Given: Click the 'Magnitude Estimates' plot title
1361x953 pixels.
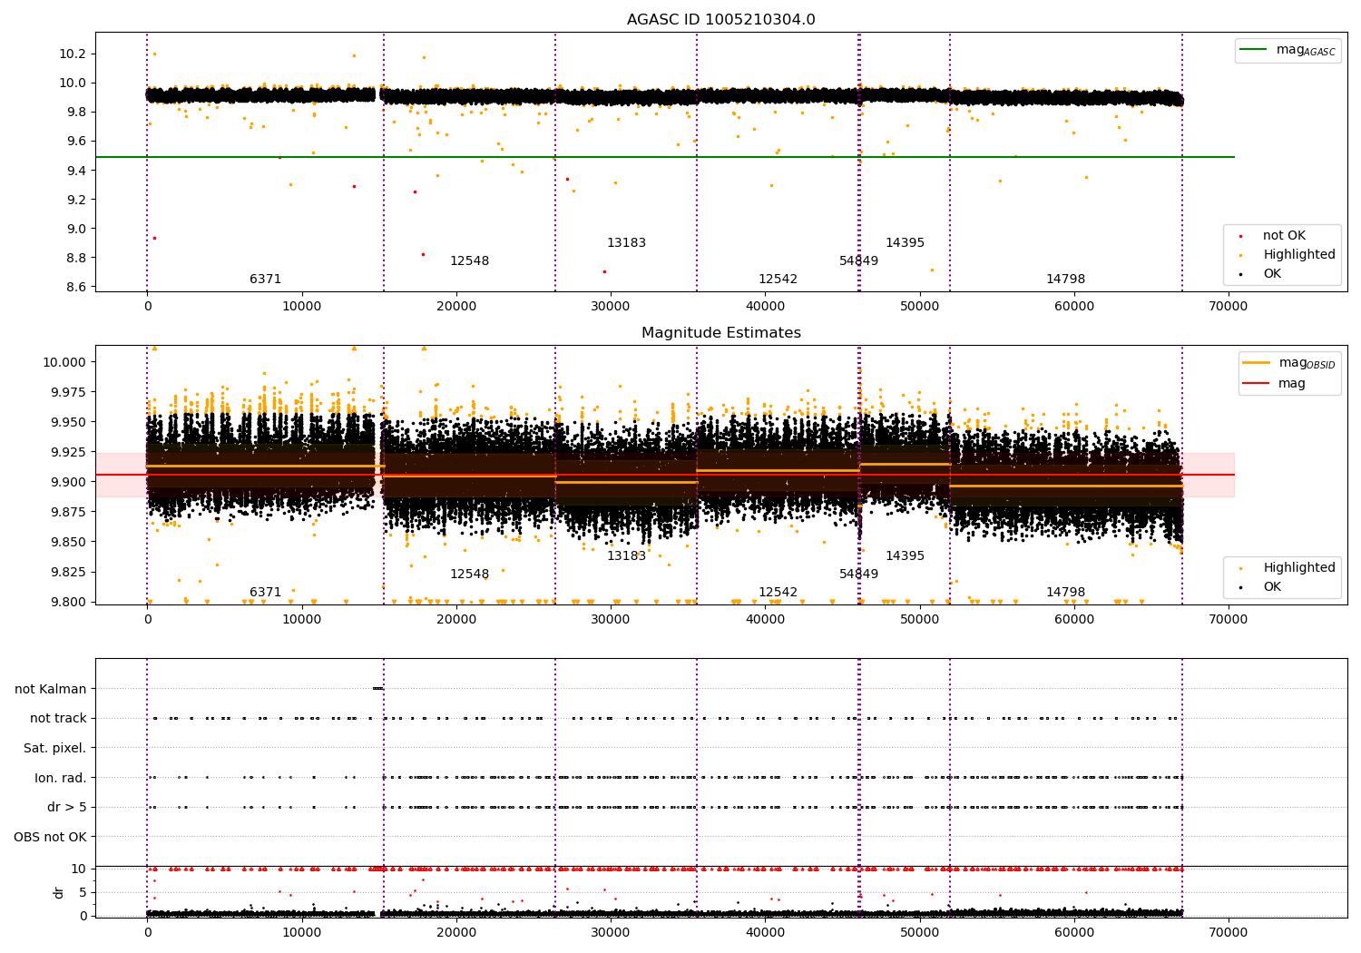Looking at the screenshot, I should click(720, 333).
